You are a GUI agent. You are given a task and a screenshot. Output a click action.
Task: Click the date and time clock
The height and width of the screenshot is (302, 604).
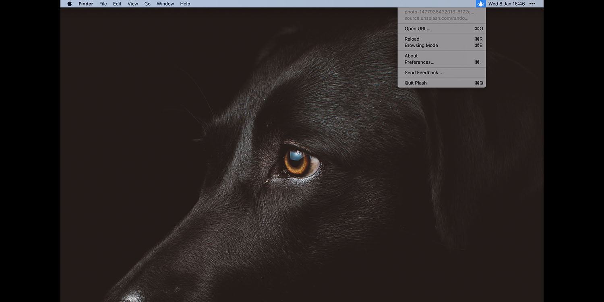coord(507,4)
